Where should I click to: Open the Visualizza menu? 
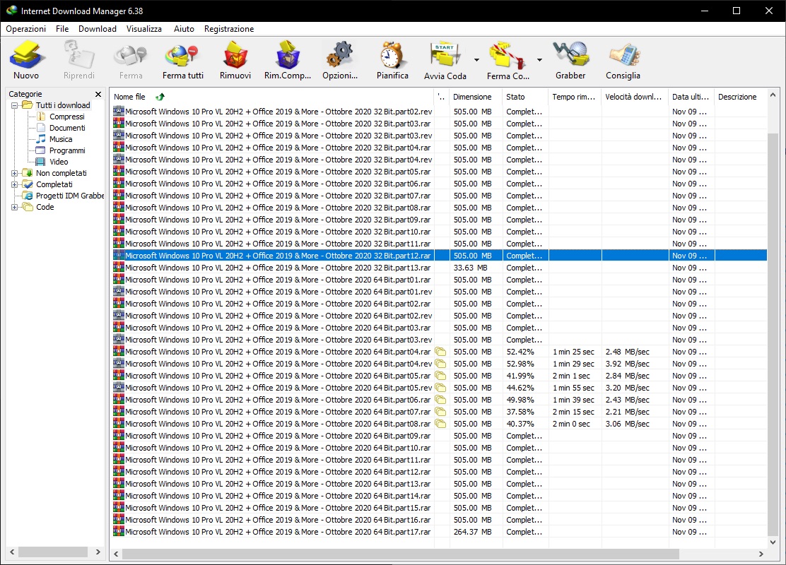(x=144, y=29)
